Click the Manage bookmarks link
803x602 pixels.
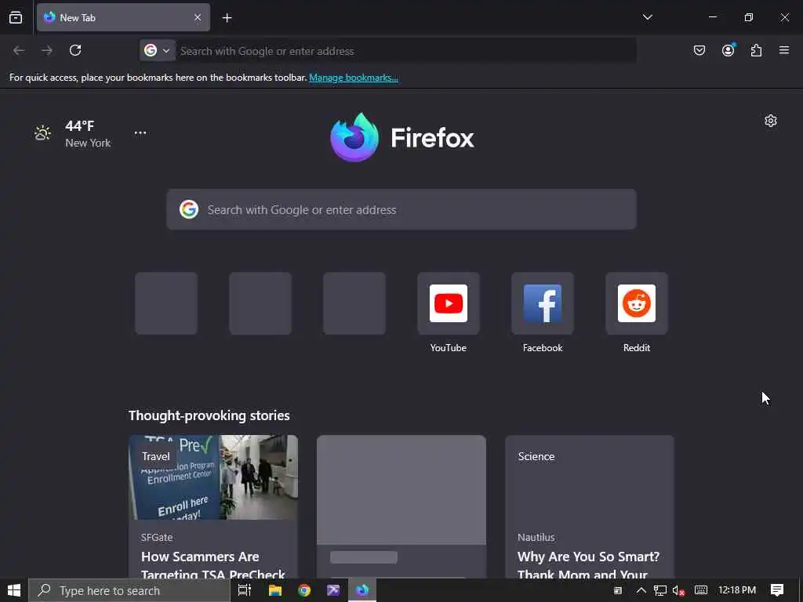coord(354,78)
